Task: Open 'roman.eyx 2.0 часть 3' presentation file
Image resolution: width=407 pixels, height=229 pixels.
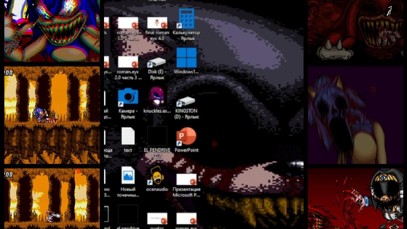Action: coord(128,68)
